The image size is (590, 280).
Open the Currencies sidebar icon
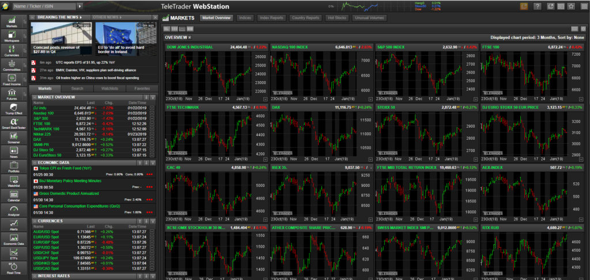click(13, 50)
